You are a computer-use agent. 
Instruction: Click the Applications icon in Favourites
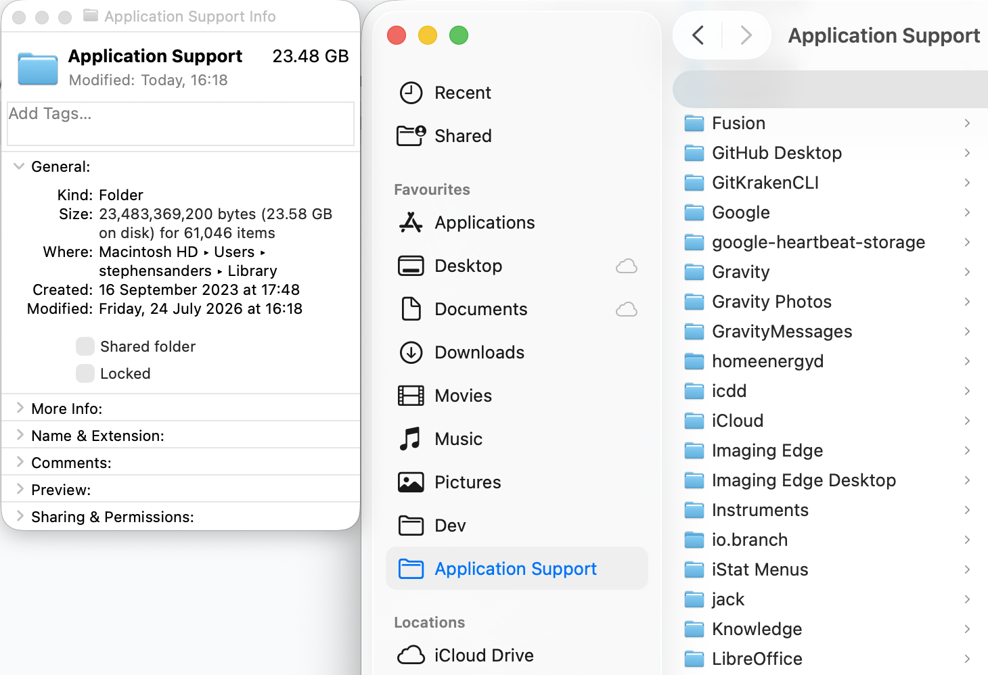click(x=411, y=223)
